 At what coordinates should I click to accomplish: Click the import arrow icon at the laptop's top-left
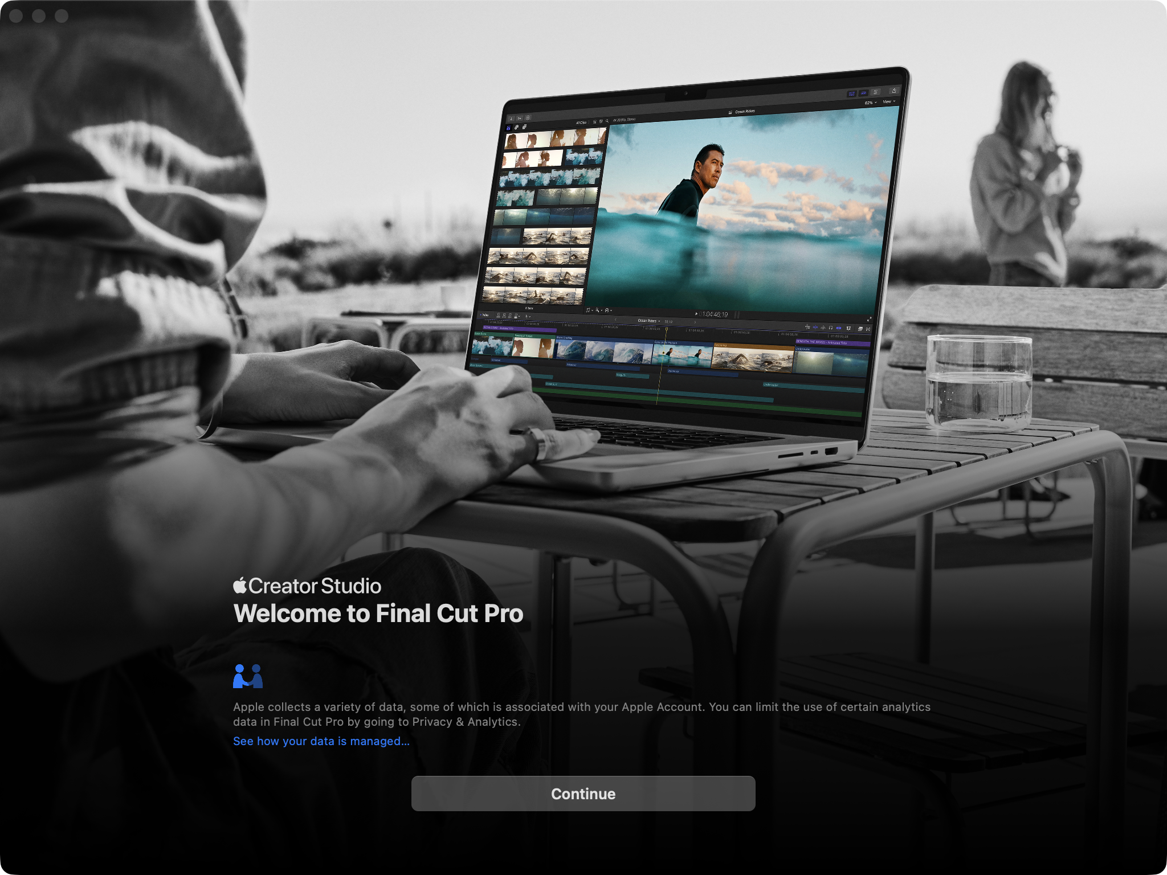click(x=511, y=118)
